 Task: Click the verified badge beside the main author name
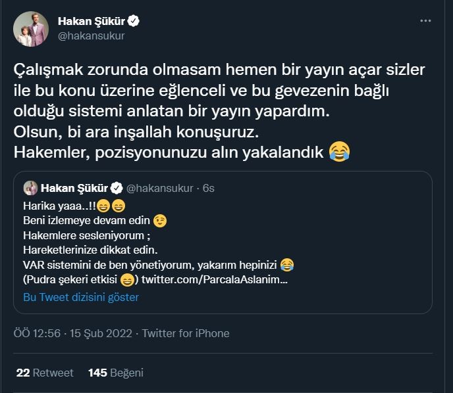134,22
